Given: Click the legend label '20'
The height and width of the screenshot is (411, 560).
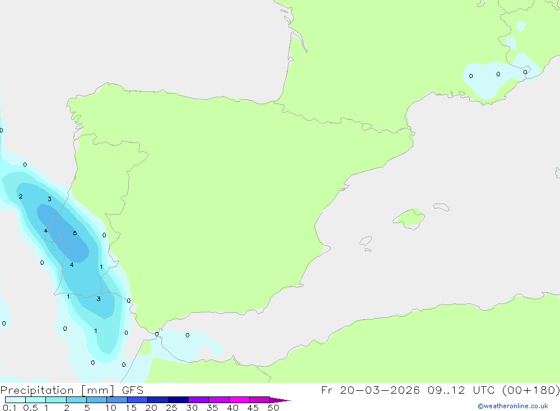Looking at the screenshot, I should pyautogui.click(x=151, y=408).
